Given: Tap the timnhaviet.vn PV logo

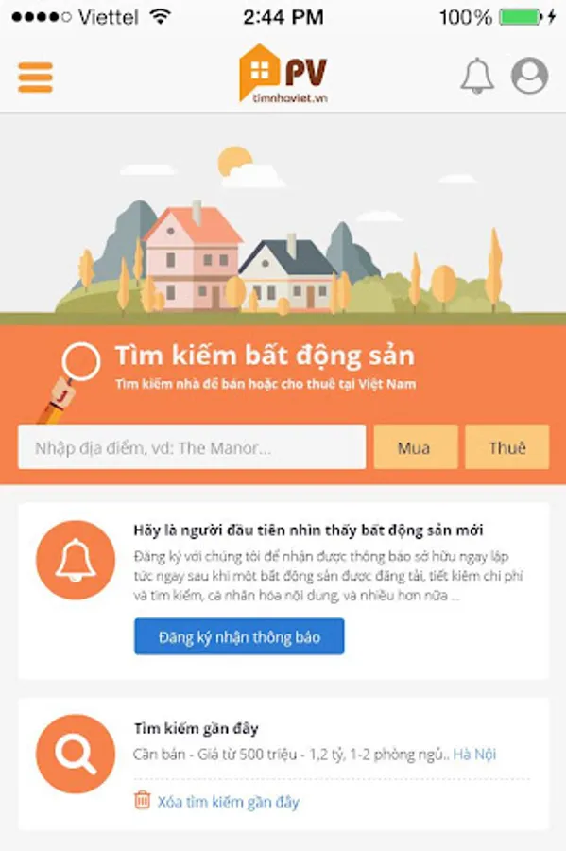Looking at the screenshot, I should point(283,74).
